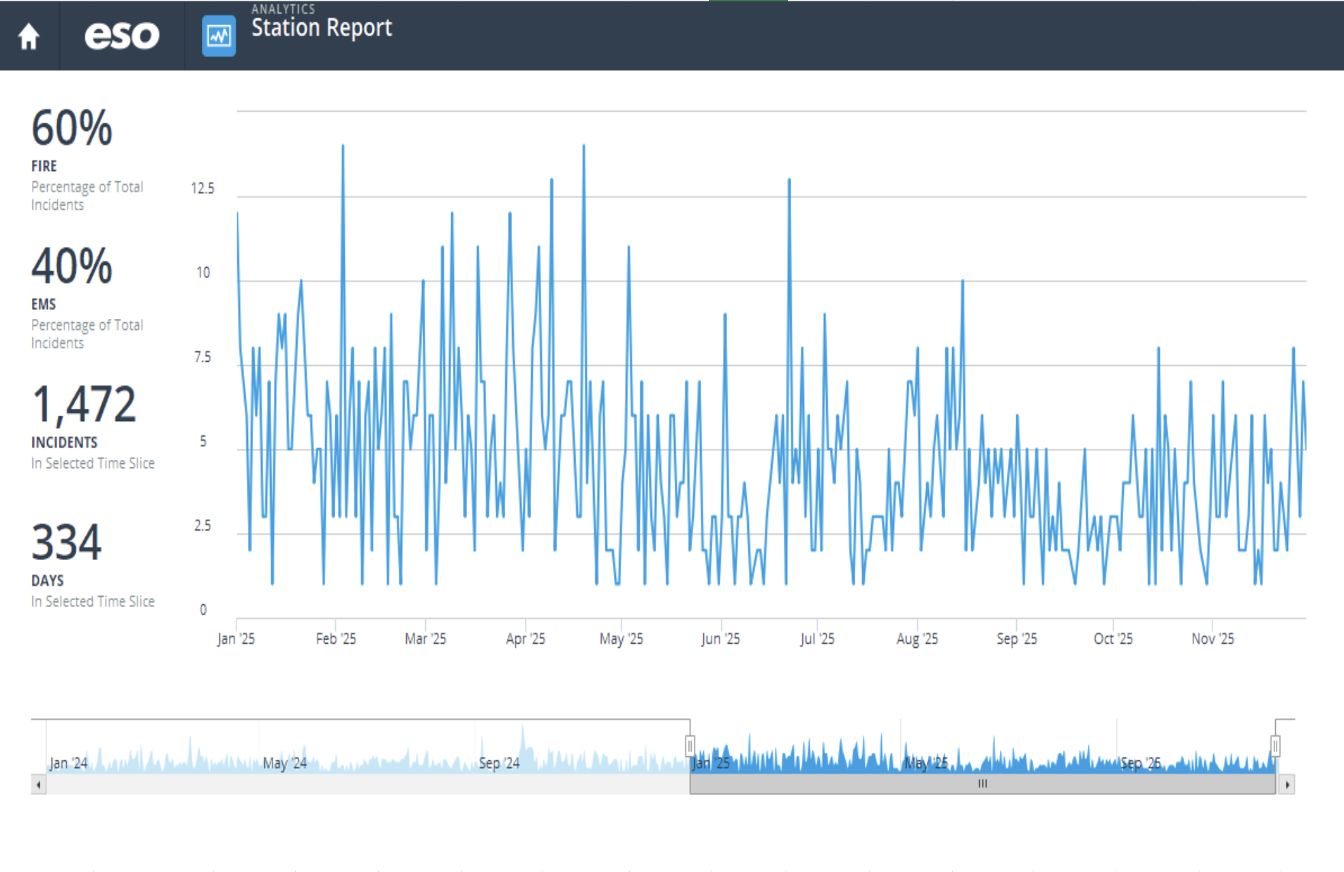This screenshot has width=1344, height=872.
Task: Click the 1,472 incidents count
Action: (84, 405)
